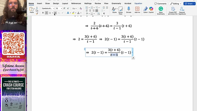Click the Dictate microphone icon
The image size is (197, 111).
pyautogui.click(x=129, y=9)
